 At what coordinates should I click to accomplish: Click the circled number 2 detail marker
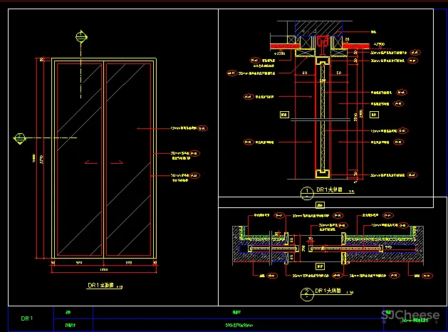(306, 292)
